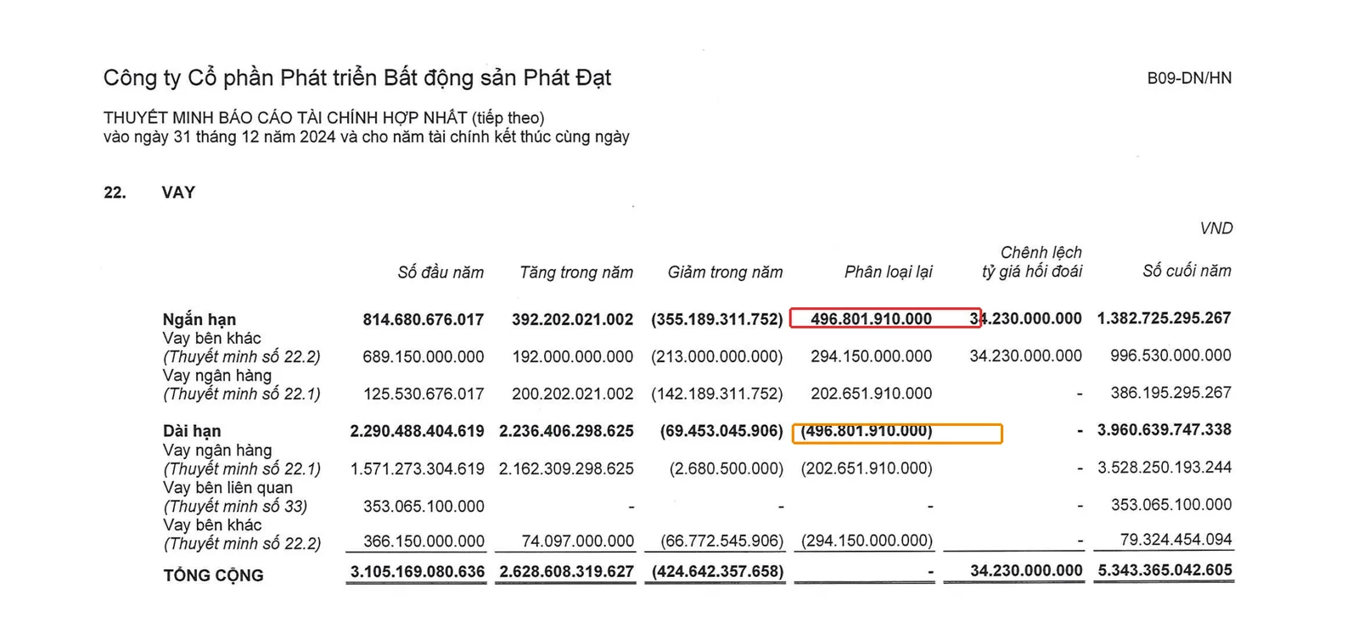The width and height of the screenshot is (1358, 622).
Task: Click the form code B09-DN/HN
Action: [1189, 78]
